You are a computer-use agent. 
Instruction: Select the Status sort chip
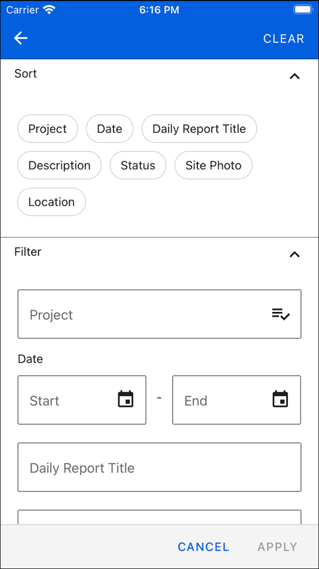point(138,165)
